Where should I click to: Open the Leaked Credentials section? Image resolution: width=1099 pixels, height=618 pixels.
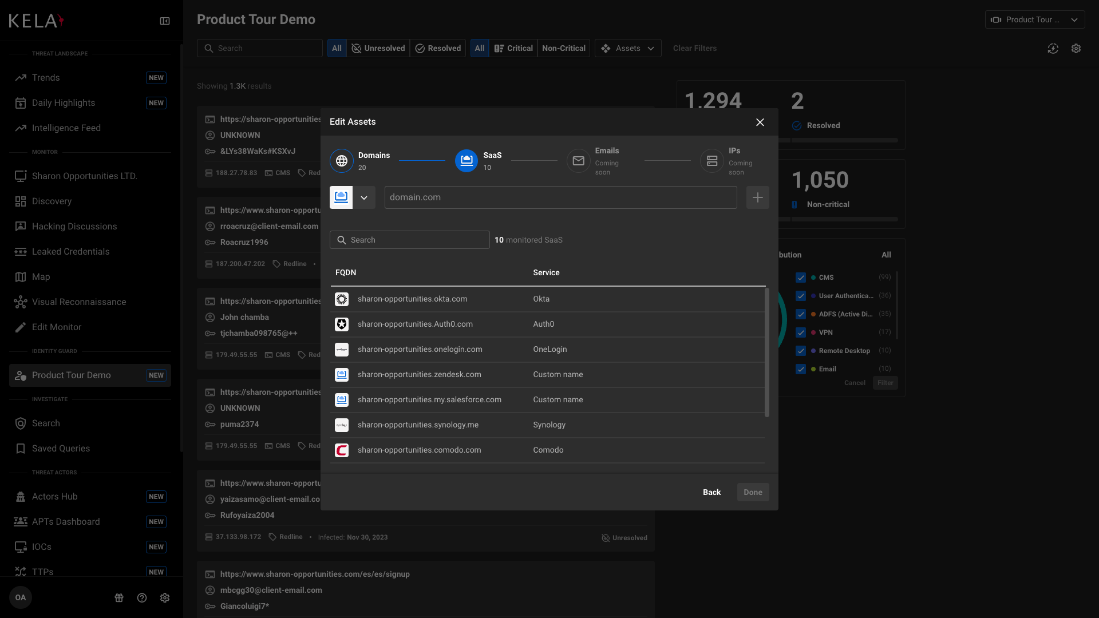(70, 251)
